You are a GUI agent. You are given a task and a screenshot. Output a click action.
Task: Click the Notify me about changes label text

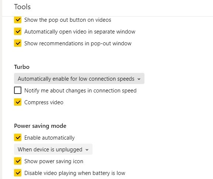coord(80,91)
